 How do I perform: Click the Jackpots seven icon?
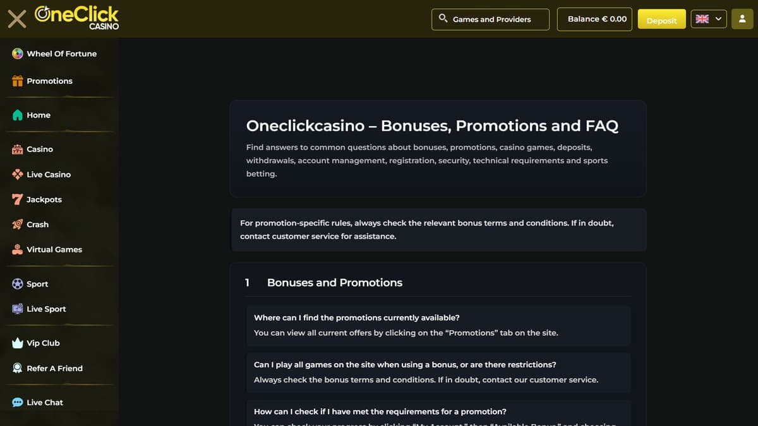click(x=18, y=199)
